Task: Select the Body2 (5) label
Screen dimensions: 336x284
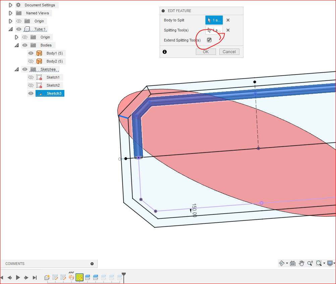Action: [55, 61]
